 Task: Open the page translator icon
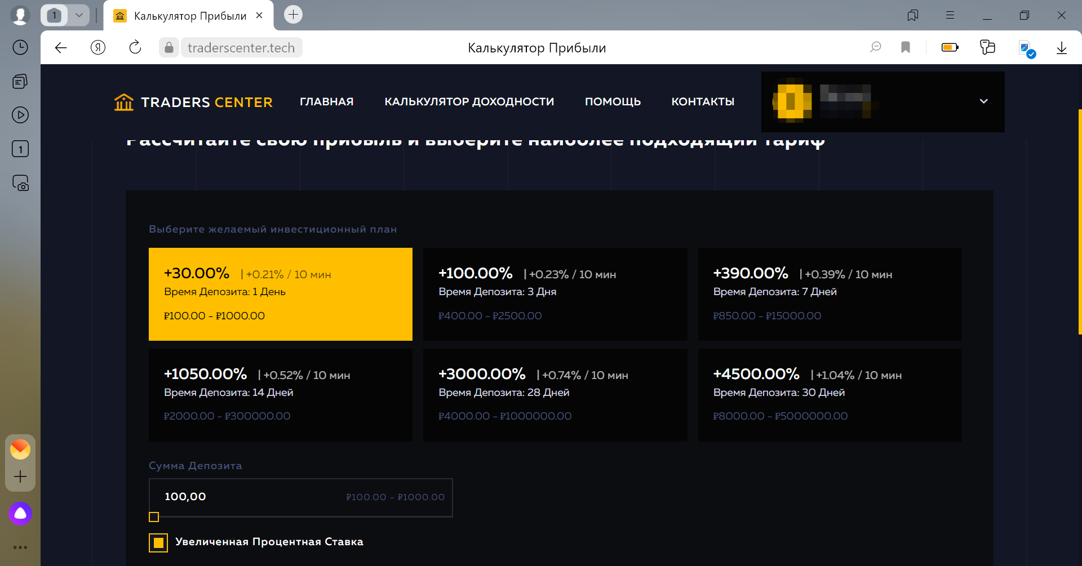(x=1026, y=47)
